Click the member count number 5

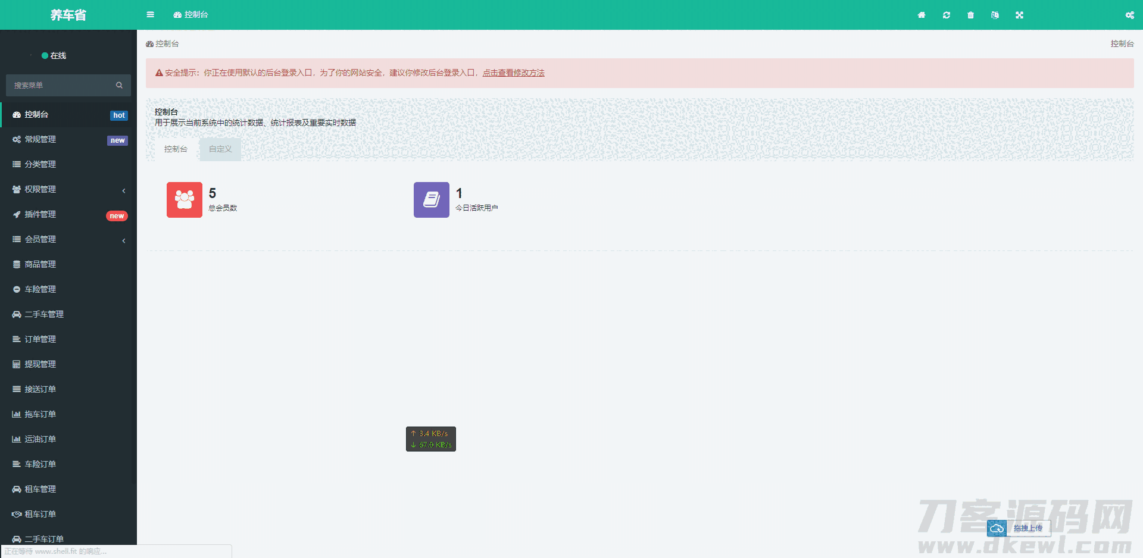[x=213, y=193]
